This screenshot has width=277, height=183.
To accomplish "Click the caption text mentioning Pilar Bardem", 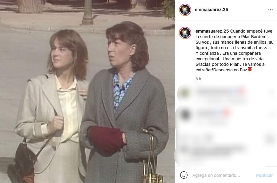I will pyautogui.click(x=235, y=50).
